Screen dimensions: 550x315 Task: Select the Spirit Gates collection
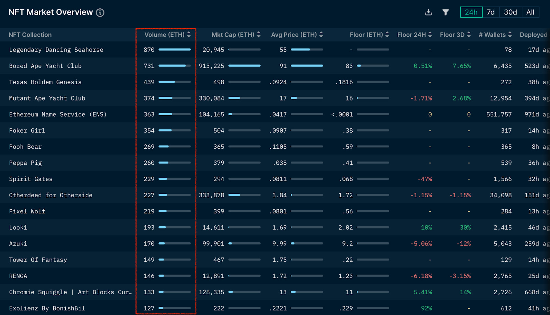click(x=31, y=179)
